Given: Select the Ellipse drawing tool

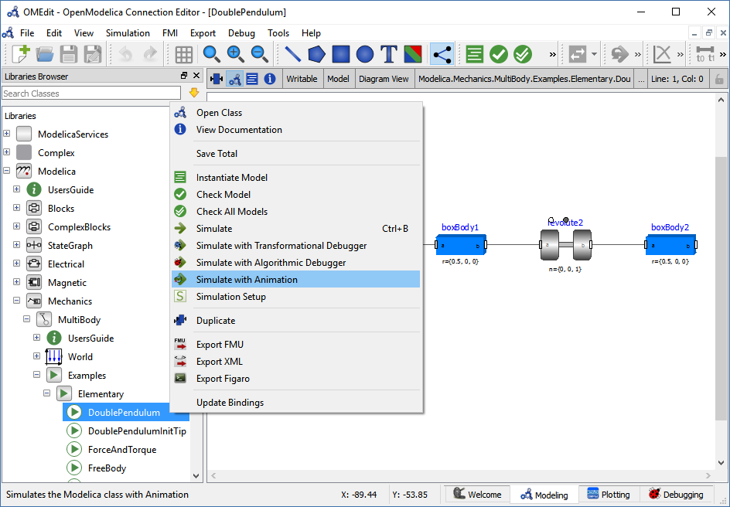Looking at the screenshot, I should (x=363, y=54).
